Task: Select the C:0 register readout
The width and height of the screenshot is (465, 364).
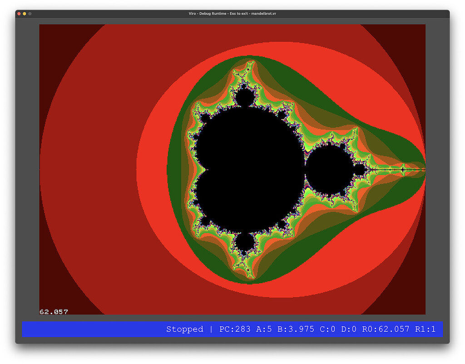Action: pyautogui.click(x=327, y=329)
